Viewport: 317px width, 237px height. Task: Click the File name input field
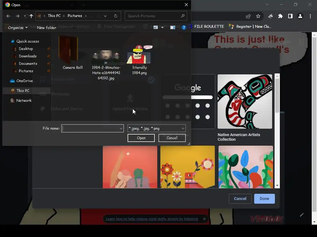pyautogui.click(x=90, y=128)
